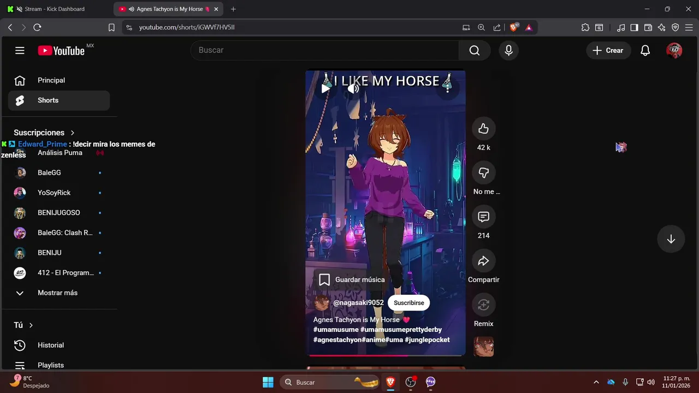This screenshot has height=393, width=699.
Task: Open the taskbar clock 11:27 p. m.
Action: click(676, 382)
